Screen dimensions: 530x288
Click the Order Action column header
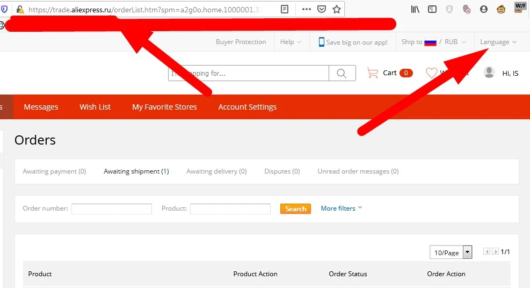446,274
